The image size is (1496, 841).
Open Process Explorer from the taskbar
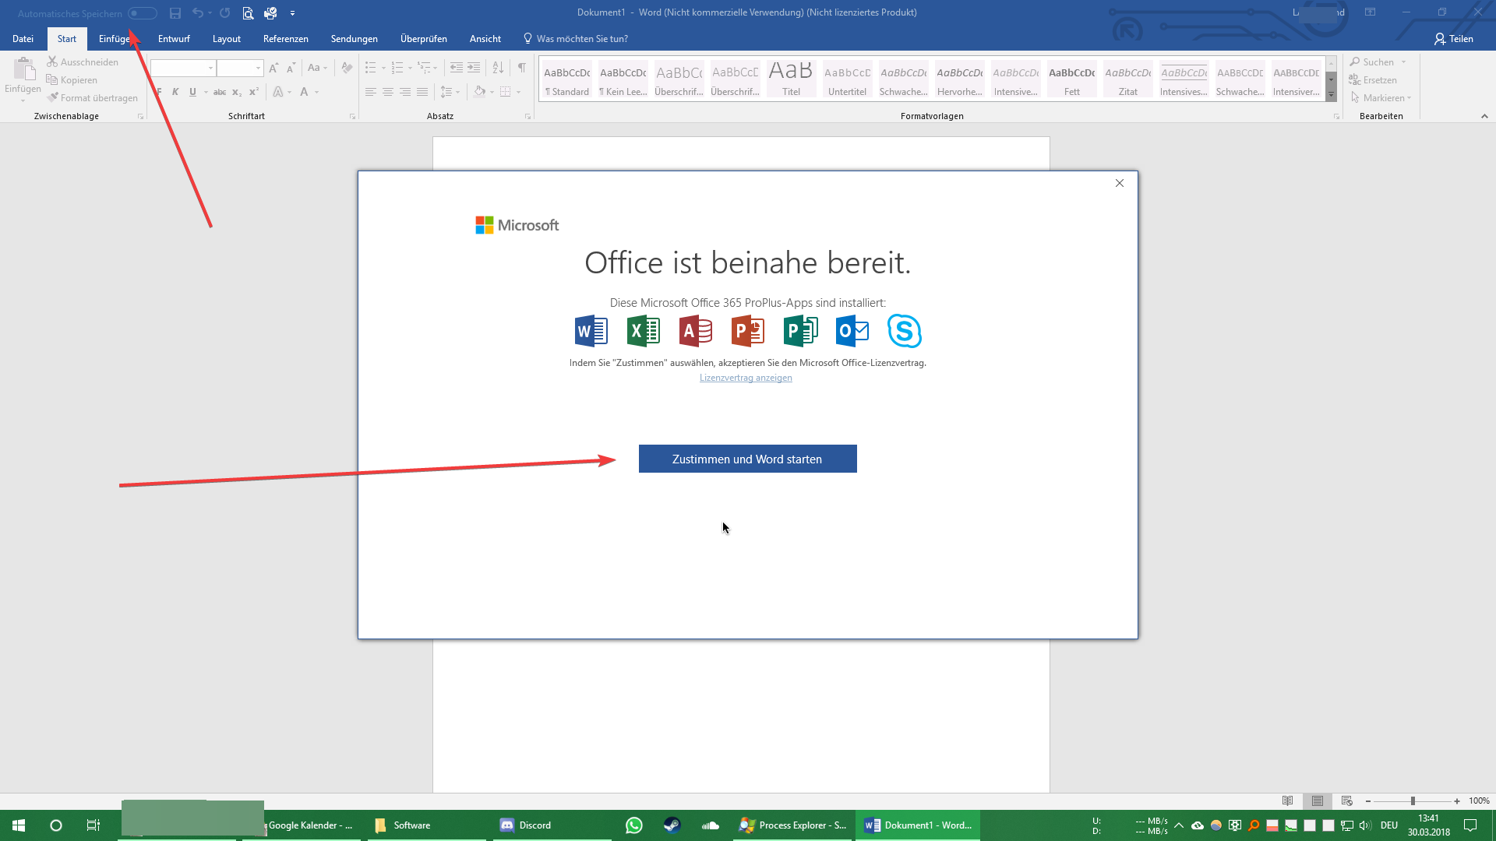pyautogui.click(x=794, y=825)
